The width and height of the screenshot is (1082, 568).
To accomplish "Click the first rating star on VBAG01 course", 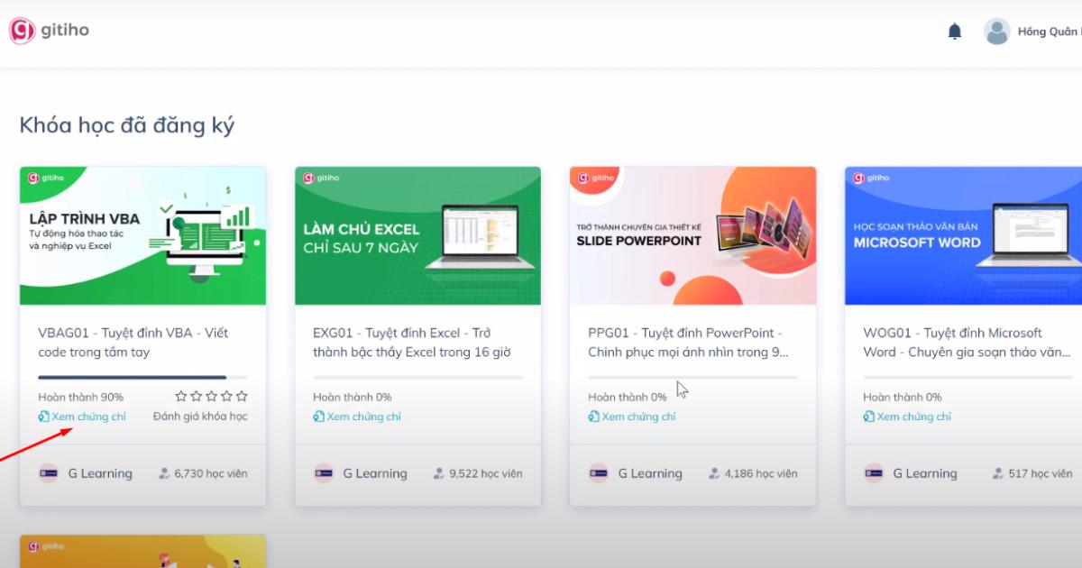I will [x=181, y=396].
